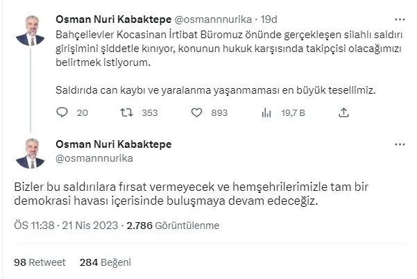Click the retweet icon on first tweet
The width and height of the screenshot is (417, 279).
(x=126, y=113)
